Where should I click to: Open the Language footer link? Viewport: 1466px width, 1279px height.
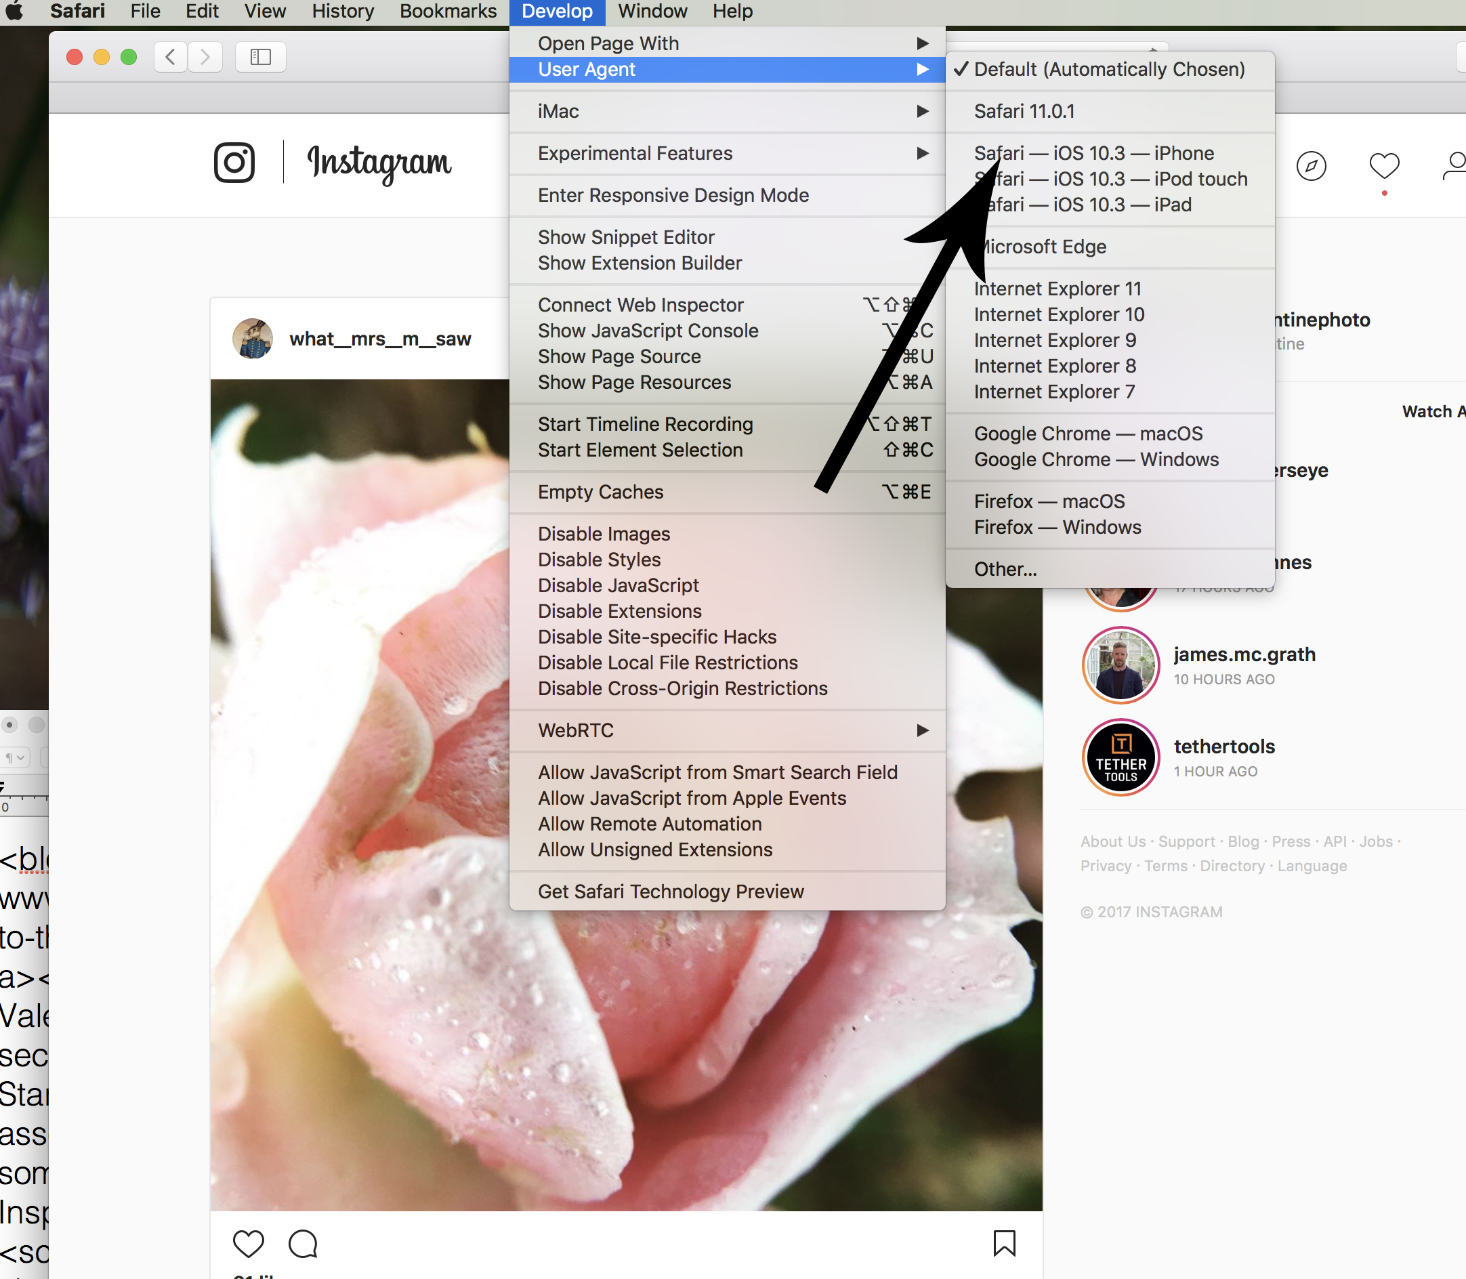1312,866
